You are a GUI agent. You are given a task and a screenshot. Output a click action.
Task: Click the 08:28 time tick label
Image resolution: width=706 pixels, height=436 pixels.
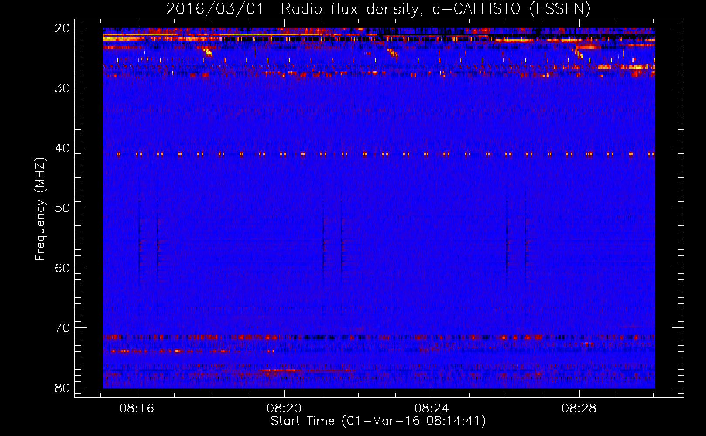click(x=579, y=409)
